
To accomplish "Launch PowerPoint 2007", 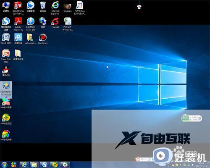I will (x=6, y=56).
